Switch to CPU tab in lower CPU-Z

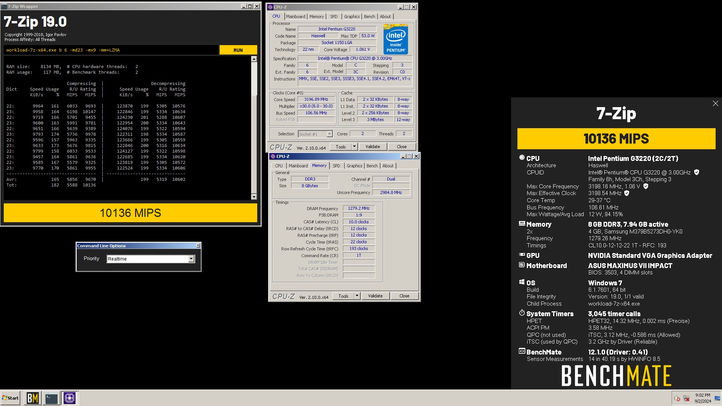point(279,166)
